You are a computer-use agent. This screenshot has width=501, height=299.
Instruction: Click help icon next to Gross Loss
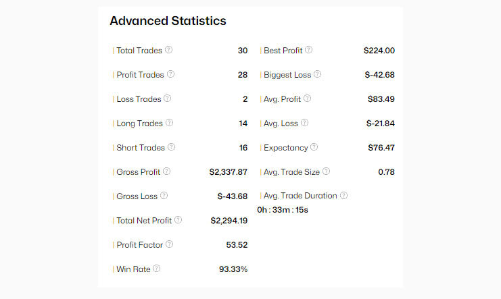tap(164, 196)
